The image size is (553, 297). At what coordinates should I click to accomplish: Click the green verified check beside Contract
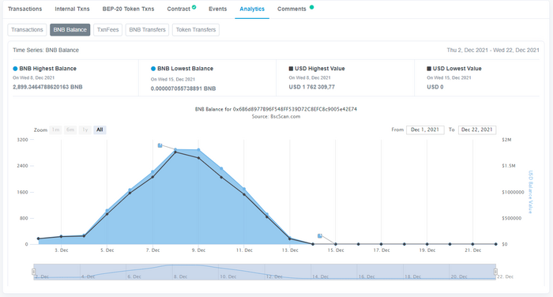click(194, 7)
